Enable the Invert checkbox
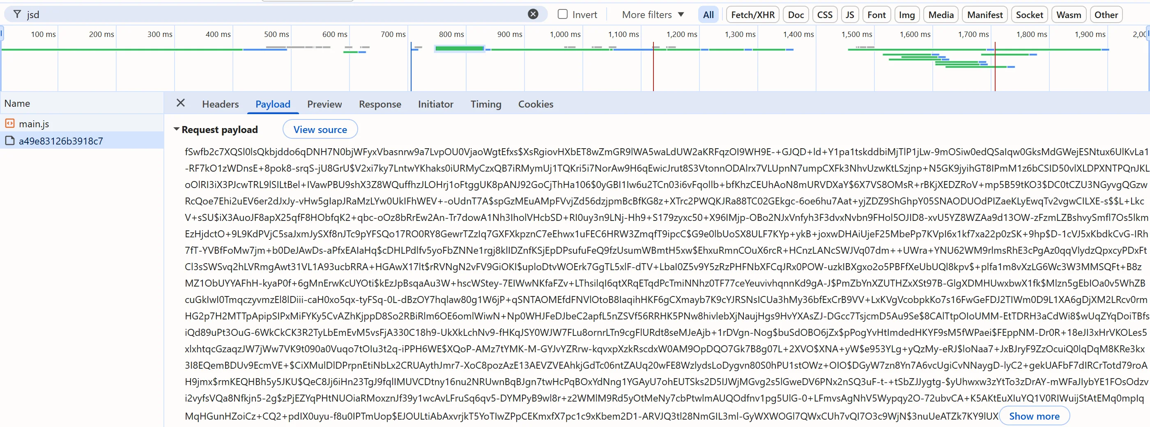The width and height of the screenshot is (1150, 427). click(563, 14)
